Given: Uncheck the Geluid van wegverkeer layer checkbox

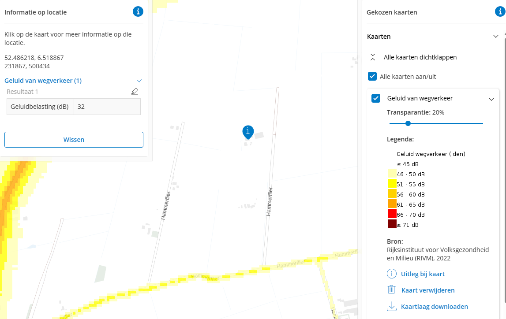Looking at the screenshot, I should click(x=376, y=98).
